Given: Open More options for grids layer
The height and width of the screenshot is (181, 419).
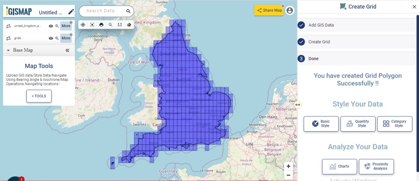Looking at the screenshot, I should pos(66,38).
